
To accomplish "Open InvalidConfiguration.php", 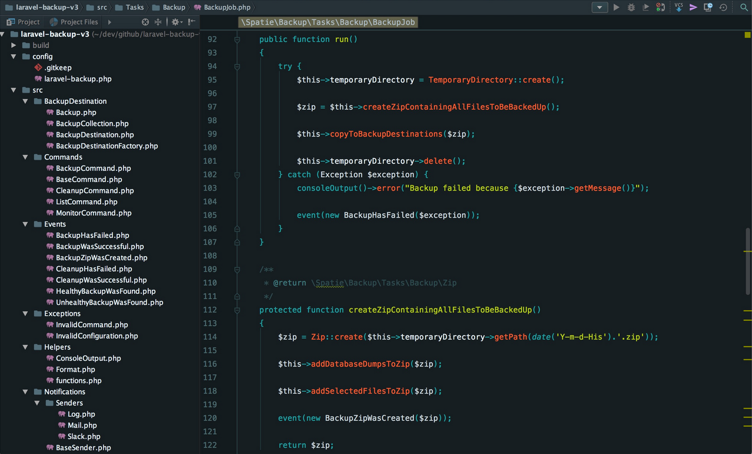I will tap(92, 336).
